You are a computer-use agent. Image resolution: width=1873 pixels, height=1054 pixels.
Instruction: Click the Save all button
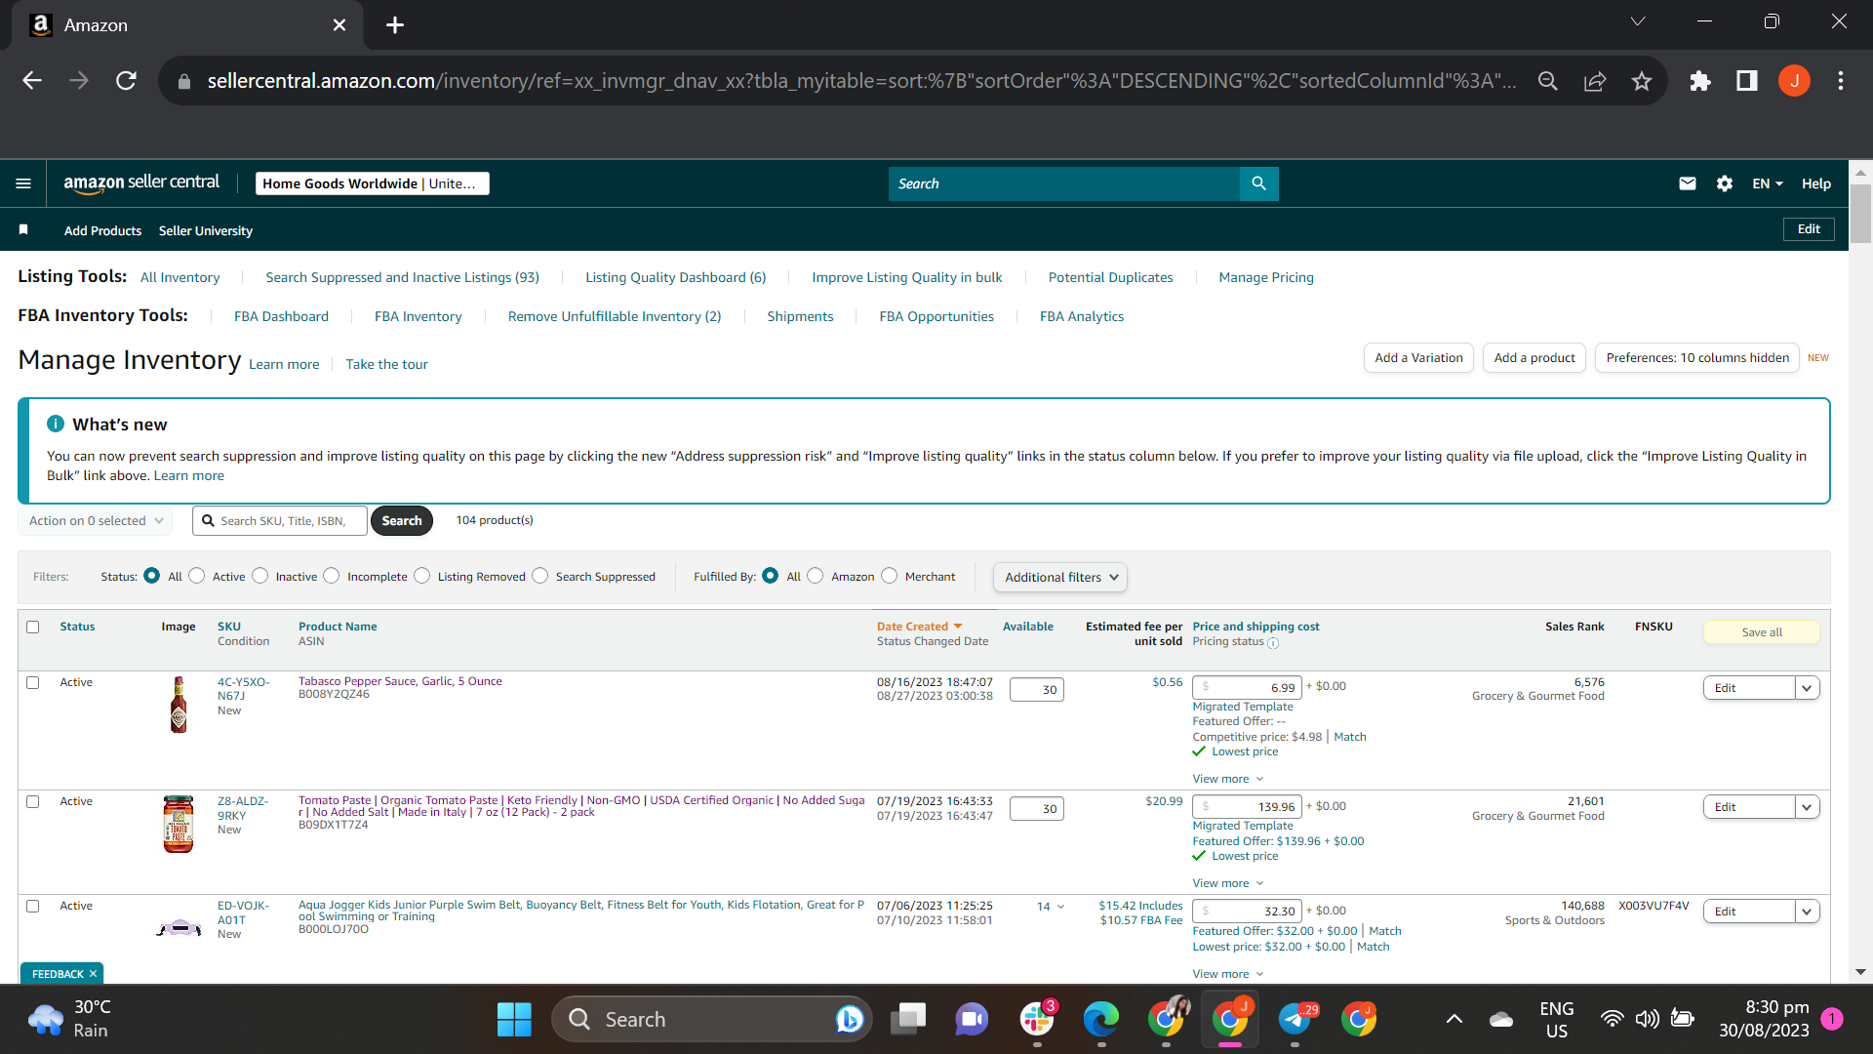pyautogui.click(x=1762, y=632)
